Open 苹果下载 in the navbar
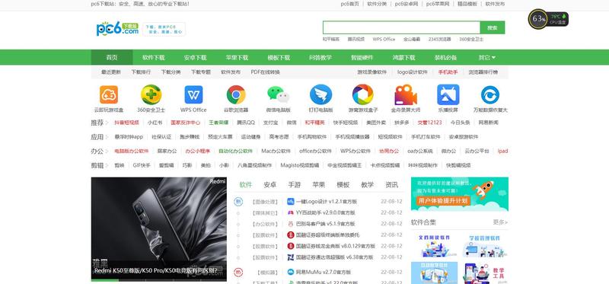 click(x=237, y=58)
